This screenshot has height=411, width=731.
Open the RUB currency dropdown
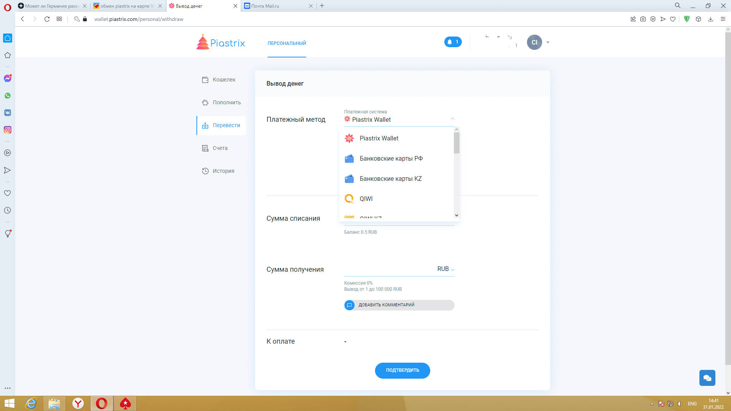(445, 269)
